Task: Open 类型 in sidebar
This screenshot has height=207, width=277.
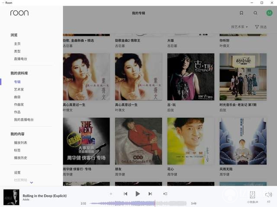Action: pyautogui.click(x=17, y=51)
